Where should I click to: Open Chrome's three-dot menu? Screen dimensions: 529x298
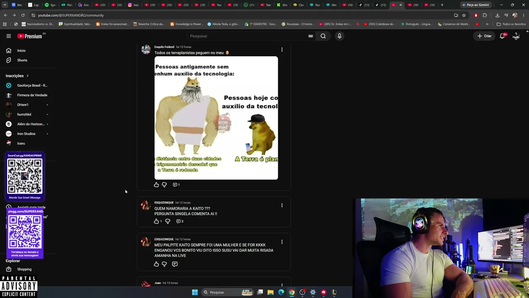523,15
